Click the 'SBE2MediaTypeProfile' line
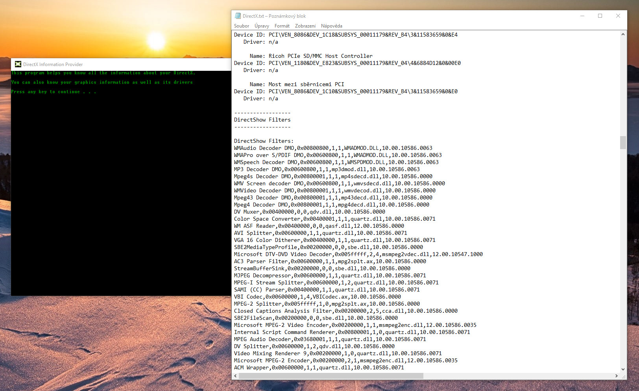639x391 pixels. [328, 247]
